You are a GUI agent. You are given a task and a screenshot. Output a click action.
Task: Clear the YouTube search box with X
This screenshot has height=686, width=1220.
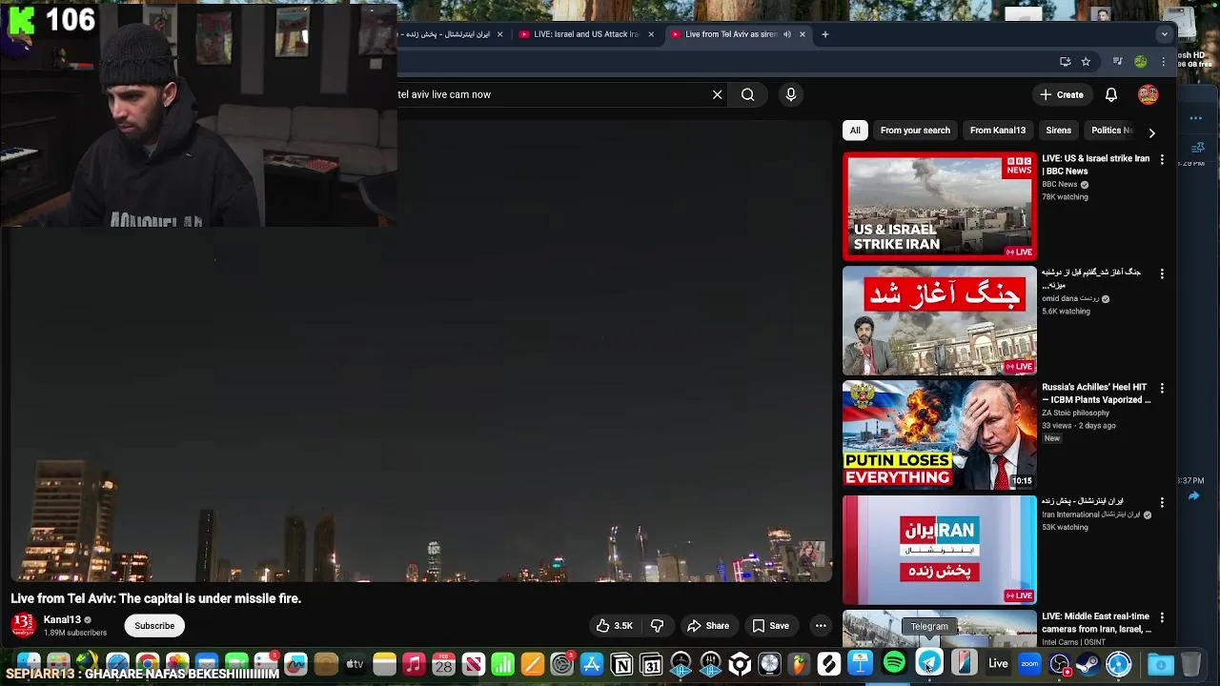(717, 94)
